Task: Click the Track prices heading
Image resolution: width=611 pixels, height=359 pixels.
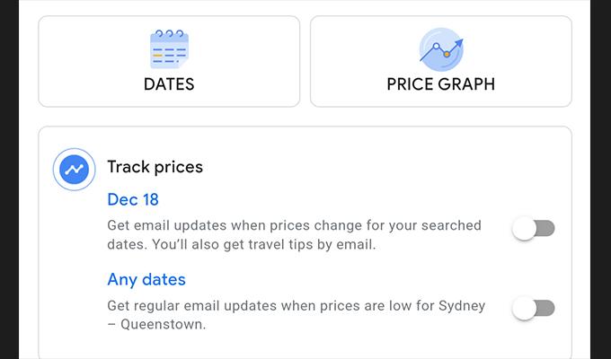Action: (155, 167)
